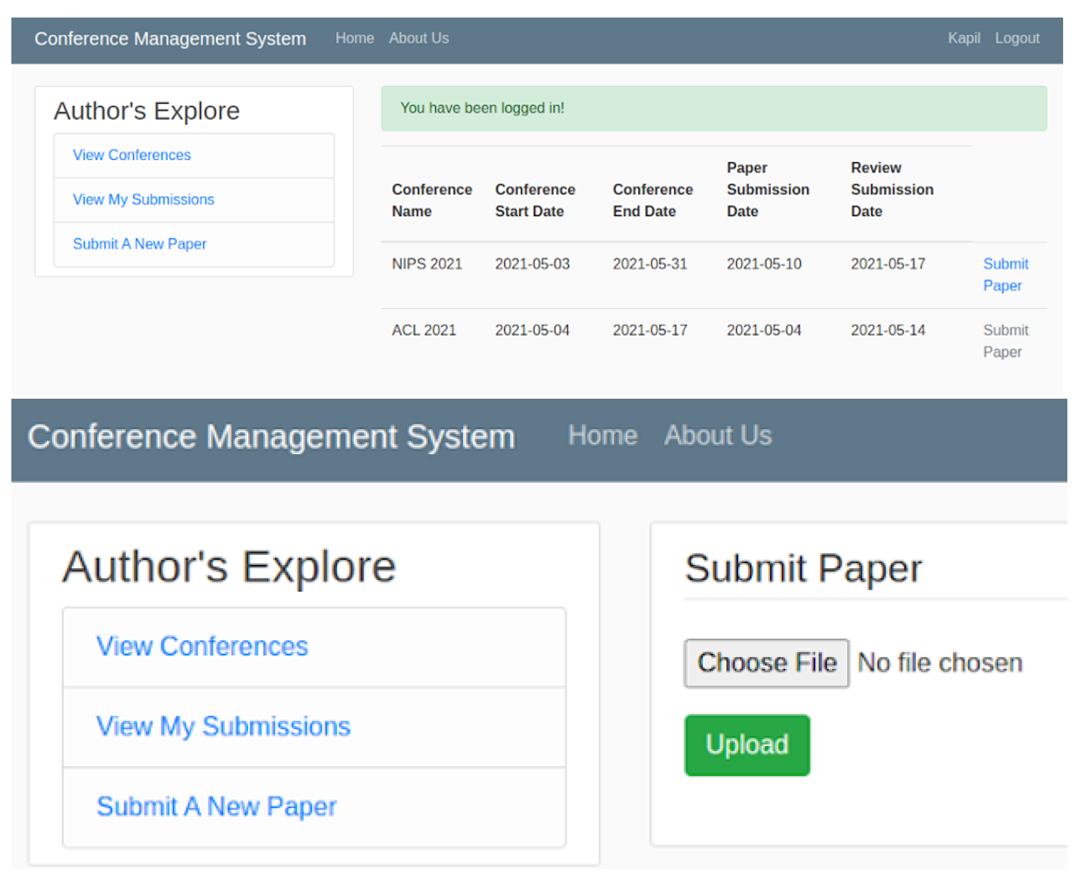Open About Us in the top navbar
Image resolution: width=1083 pixels, height=894 pixels.
pyautogui.click(x=418, y=38)
